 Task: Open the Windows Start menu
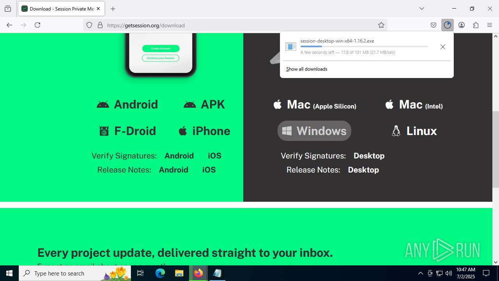pos(9,273)
